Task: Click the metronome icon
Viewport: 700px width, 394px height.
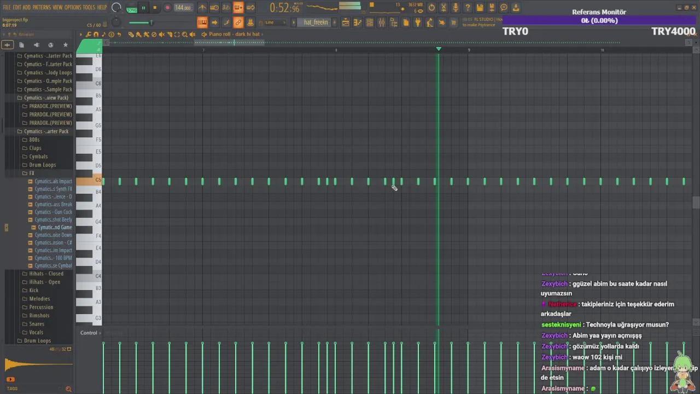Action: [202, 8]
